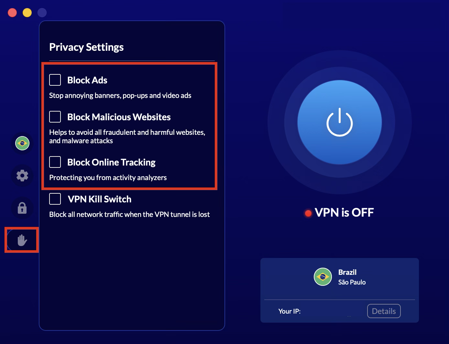Click the Privacy Settings heading
The image size is (449, 344).
pos(86,47)
